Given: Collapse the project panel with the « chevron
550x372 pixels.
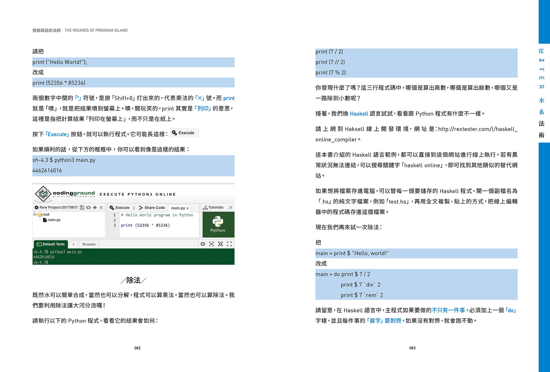Looking at the screenshot, I should [101, 207].
